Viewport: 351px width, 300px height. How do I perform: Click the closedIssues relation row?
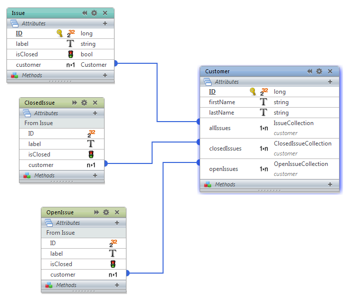pos(225,149)
